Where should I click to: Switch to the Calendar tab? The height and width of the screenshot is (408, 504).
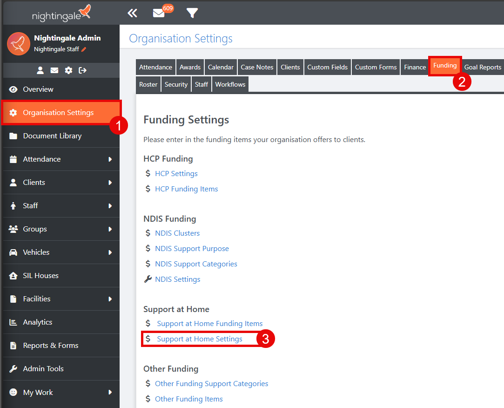[x=221, y=67]
